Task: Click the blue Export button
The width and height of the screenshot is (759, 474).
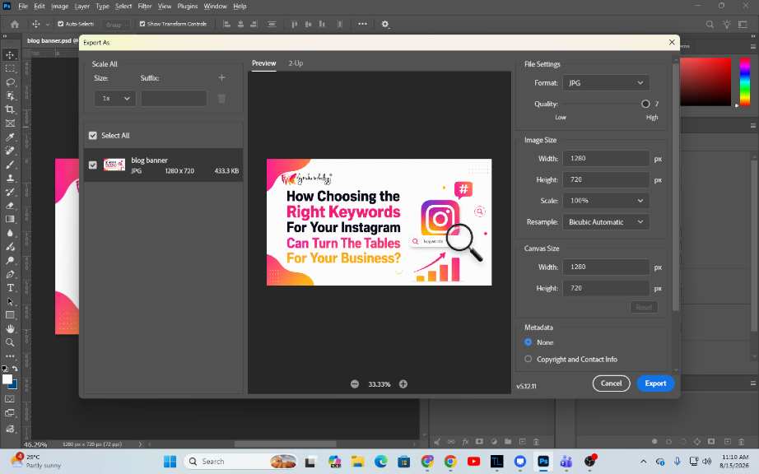Action: click(655, 383)
